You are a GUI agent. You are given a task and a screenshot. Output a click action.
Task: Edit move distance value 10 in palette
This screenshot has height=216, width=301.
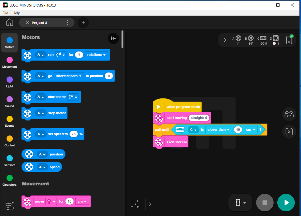pyautogui.click(x=69, y=202)
